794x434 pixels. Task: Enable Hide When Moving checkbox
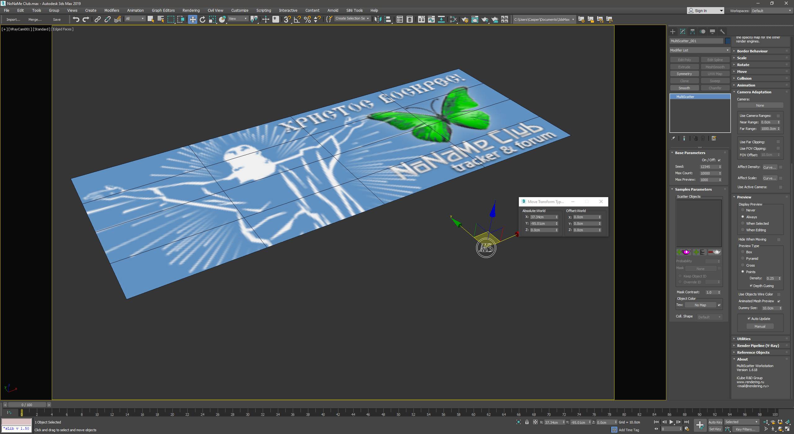[x=779, y=239]
